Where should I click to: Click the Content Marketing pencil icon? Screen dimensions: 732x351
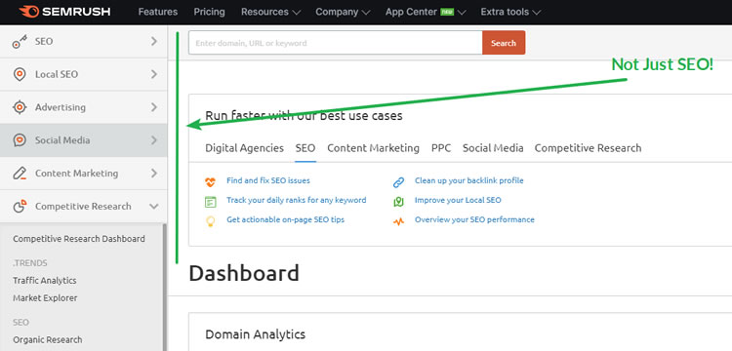20,174
